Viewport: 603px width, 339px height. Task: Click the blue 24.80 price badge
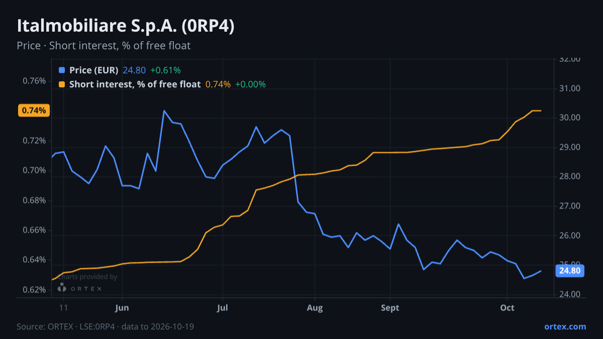570,271
